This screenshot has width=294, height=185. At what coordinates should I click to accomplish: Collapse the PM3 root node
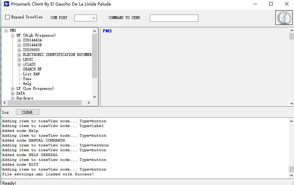(x=6, y=31)
